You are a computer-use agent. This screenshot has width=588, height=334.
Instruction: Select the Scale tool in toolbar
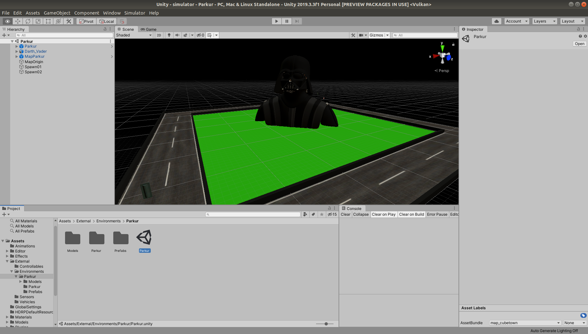click(x=38, y=21)
